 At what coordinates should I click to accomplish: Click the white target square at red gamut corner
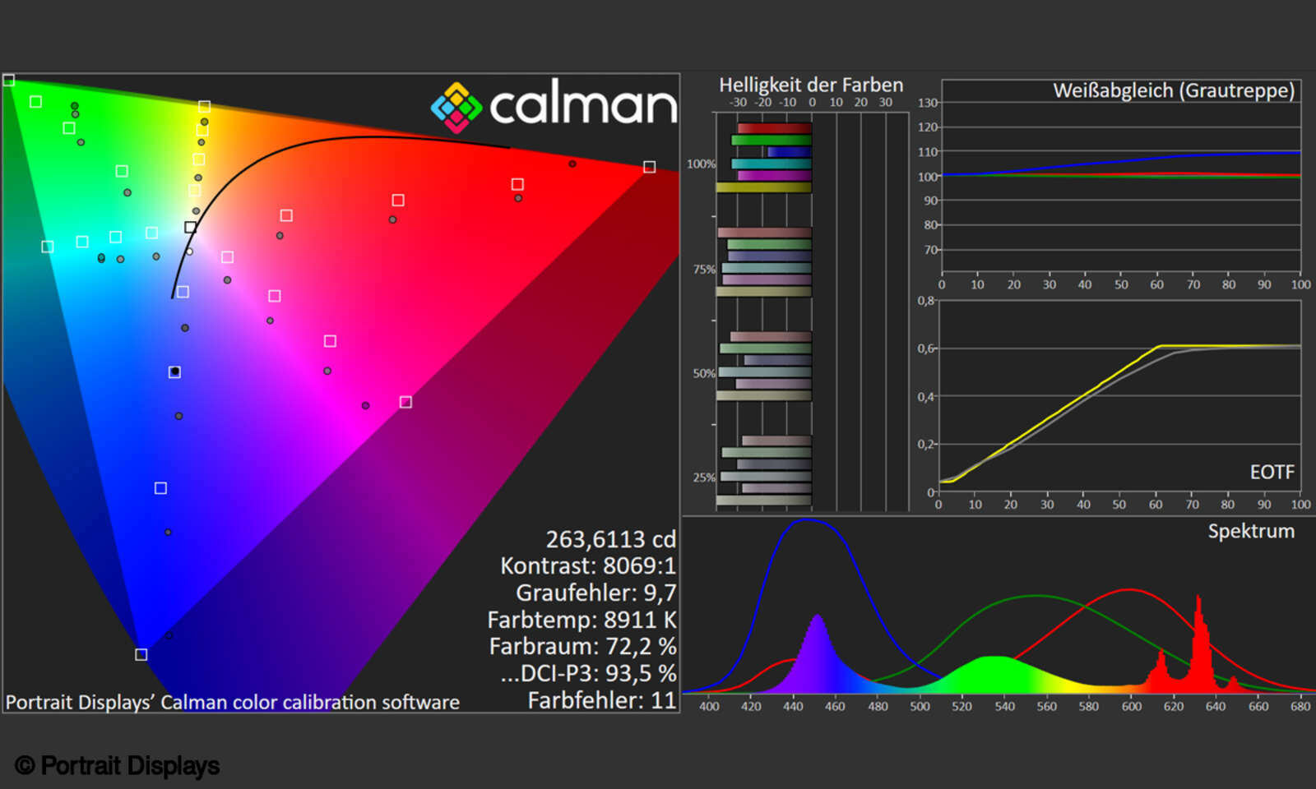coord(649,167)
